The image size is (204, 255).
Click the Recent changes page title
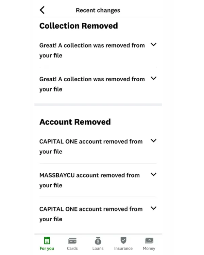pos(98,11)
